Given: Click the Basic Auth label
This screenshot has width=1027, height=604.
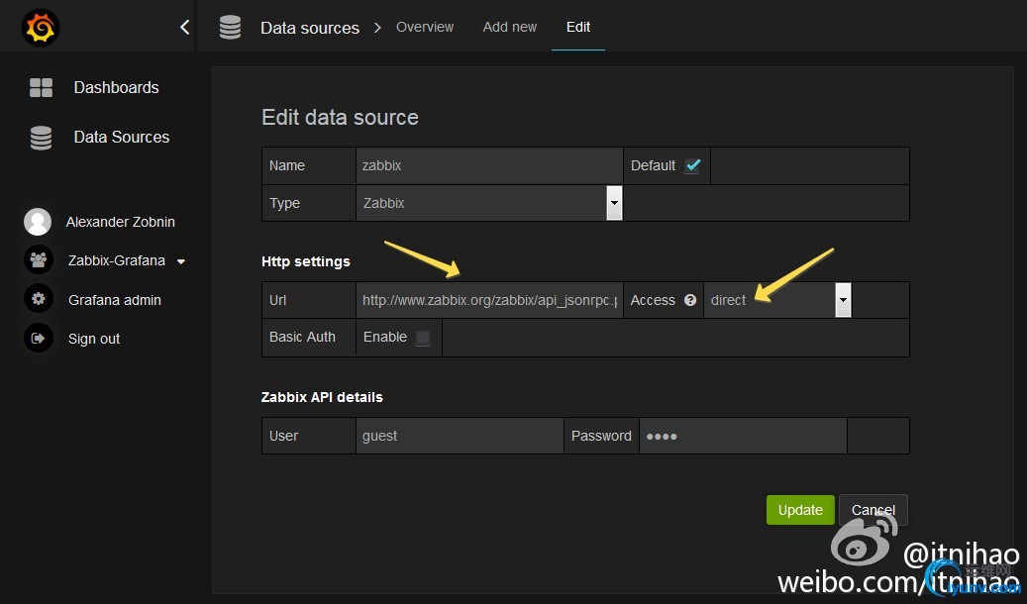Looking at the screenshot, I should [x=302, y=337].
